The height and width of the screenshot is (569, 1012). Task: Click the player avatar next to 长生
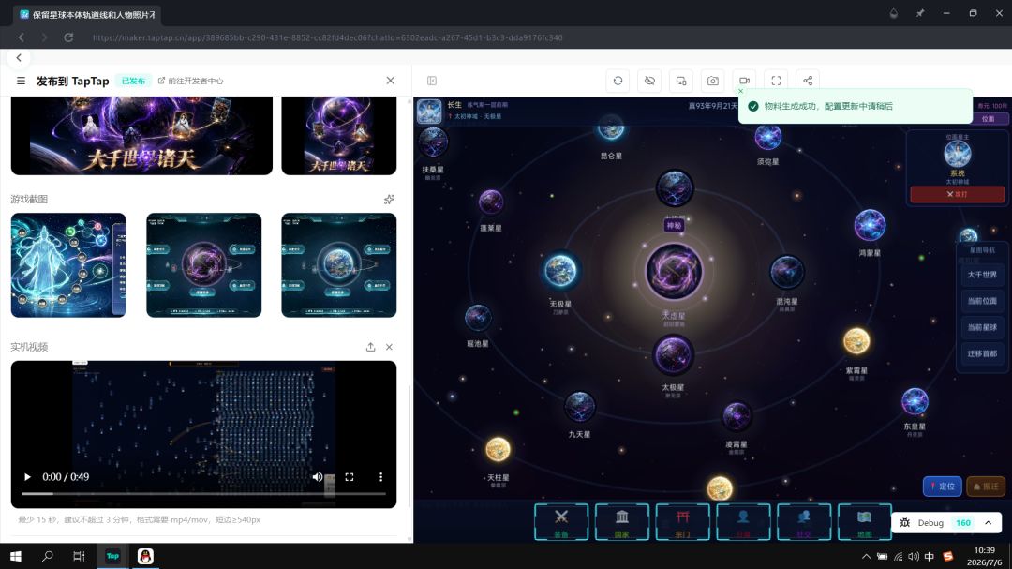click(x=428, y=112)
